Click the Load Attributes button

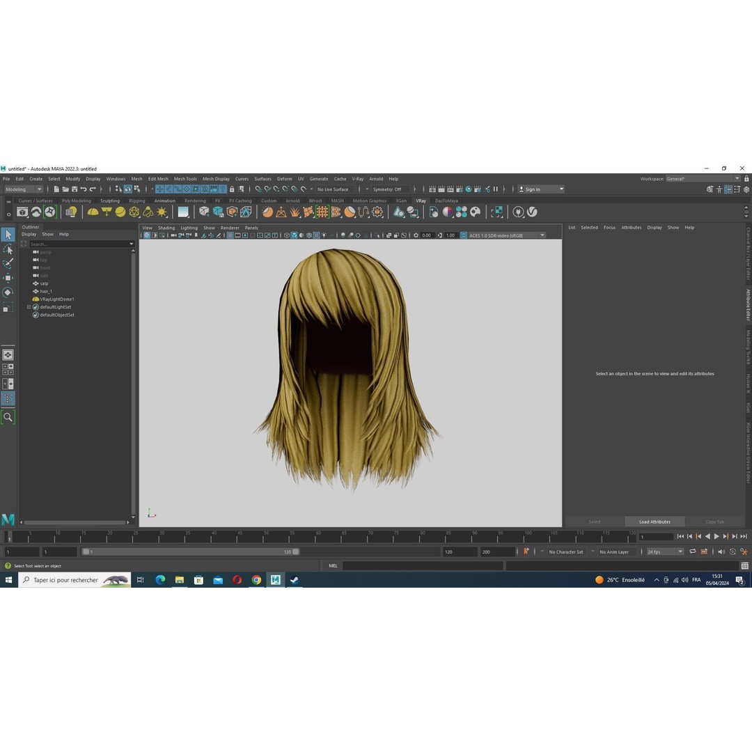tap(655, 522)
